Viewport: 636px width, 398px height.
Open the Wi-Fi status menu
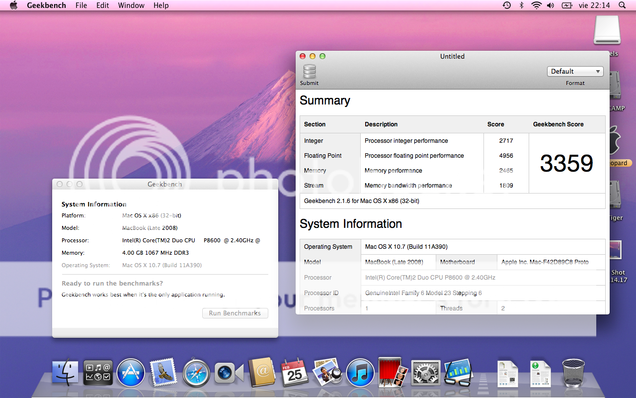coord(536,5)
